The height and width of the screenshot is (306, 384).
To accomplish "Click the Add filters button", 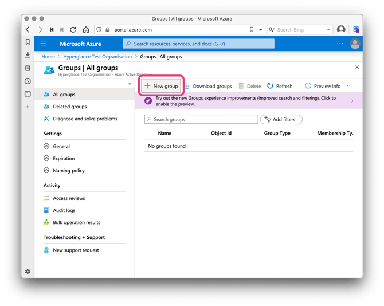I will [x=281, y=119].
